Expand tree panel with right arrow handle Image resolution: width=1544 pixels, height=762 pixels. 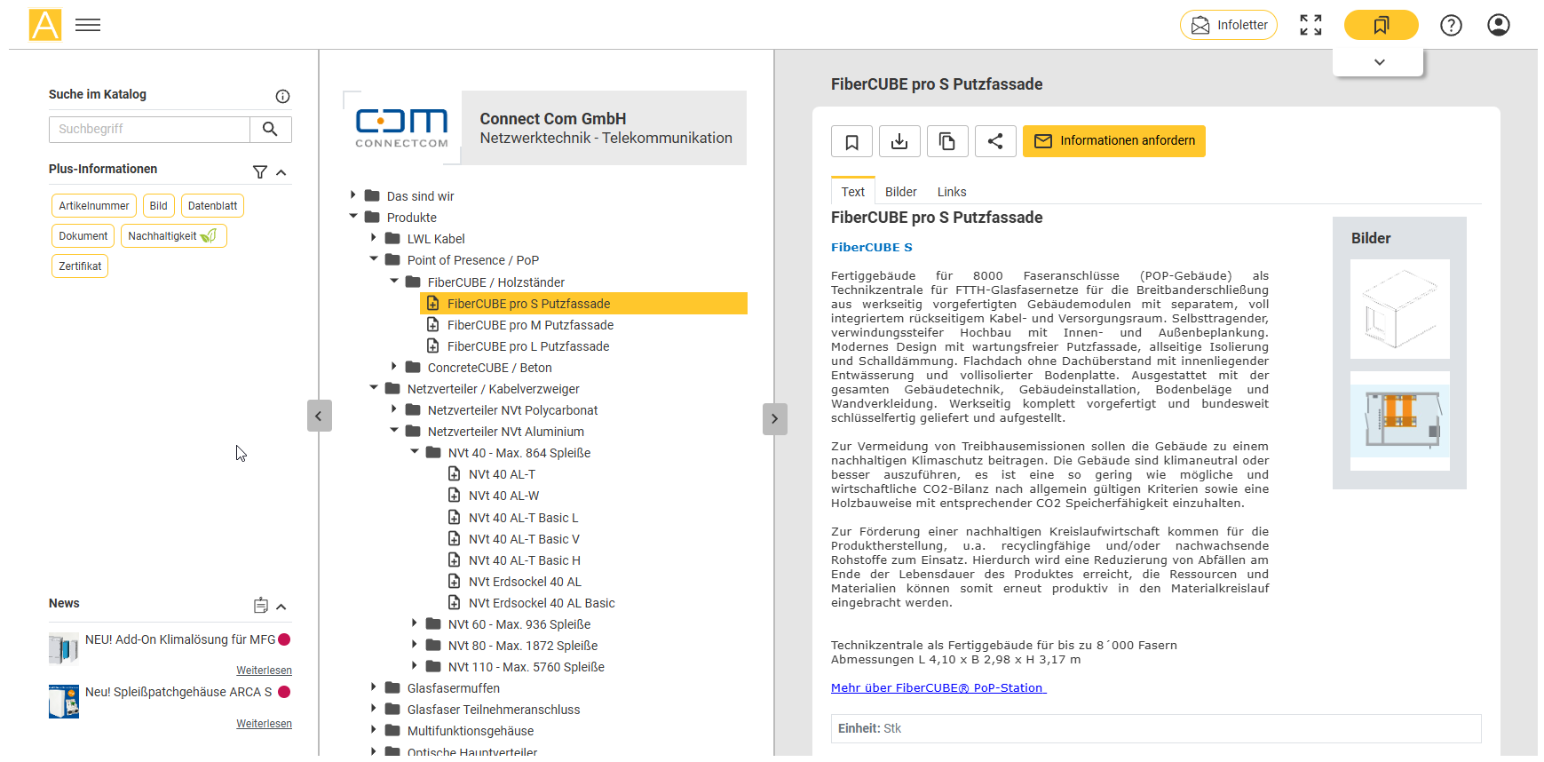point(775,418)
